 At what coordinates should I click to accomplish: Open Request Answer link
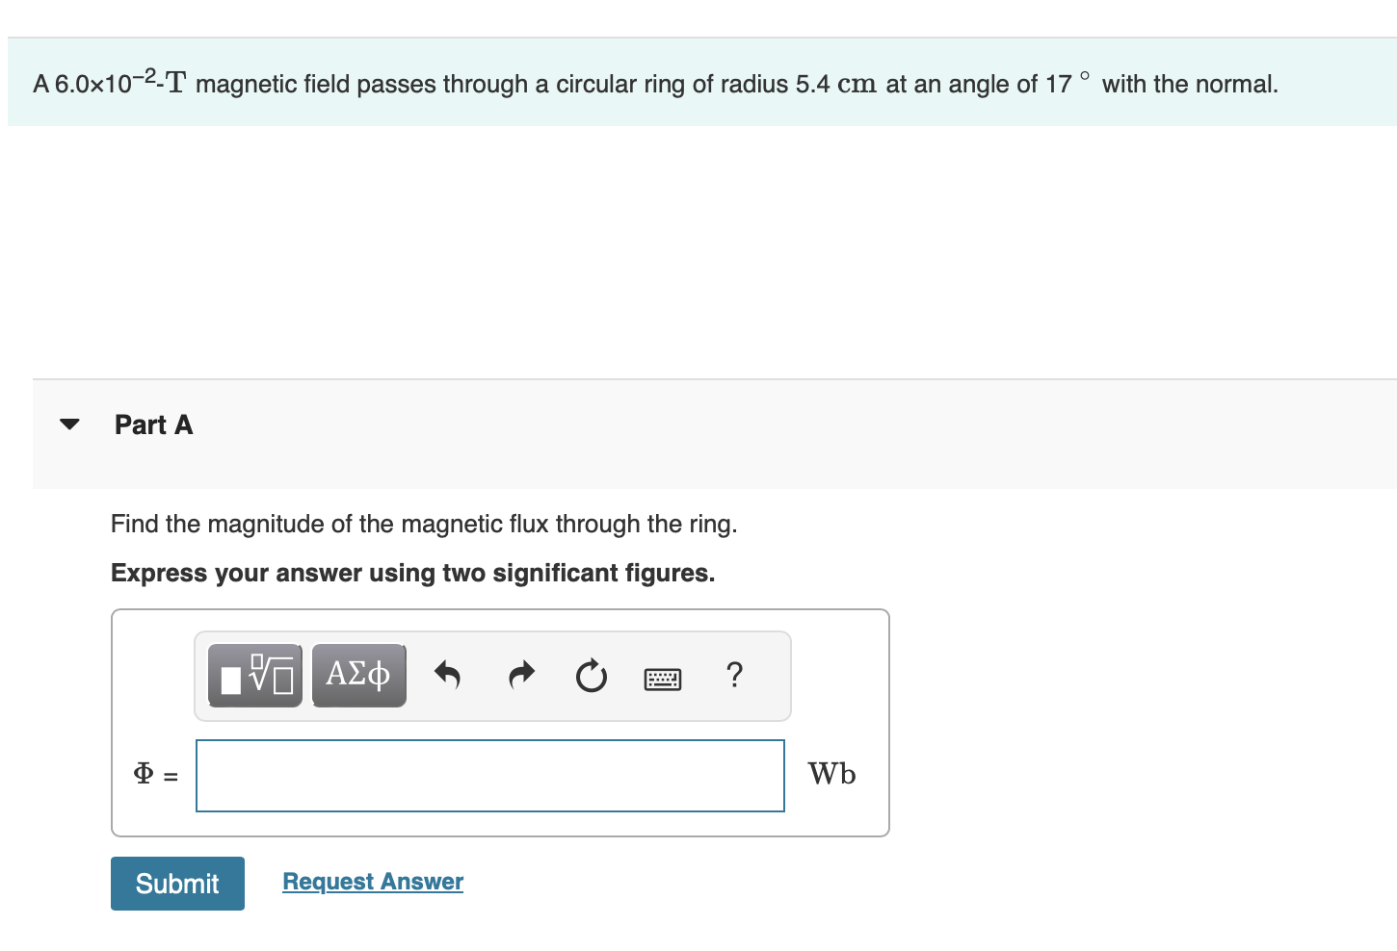(x=372, y=881)
